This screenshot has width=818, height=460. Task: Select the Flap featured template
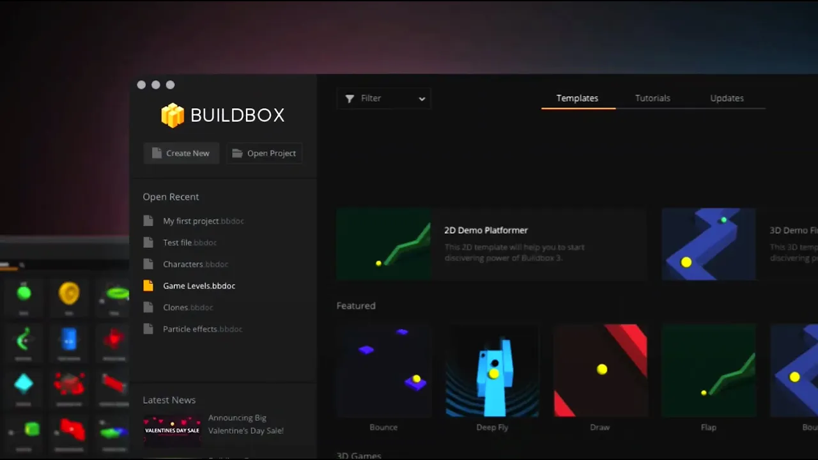pyautogui.click(x=708, y=371)
